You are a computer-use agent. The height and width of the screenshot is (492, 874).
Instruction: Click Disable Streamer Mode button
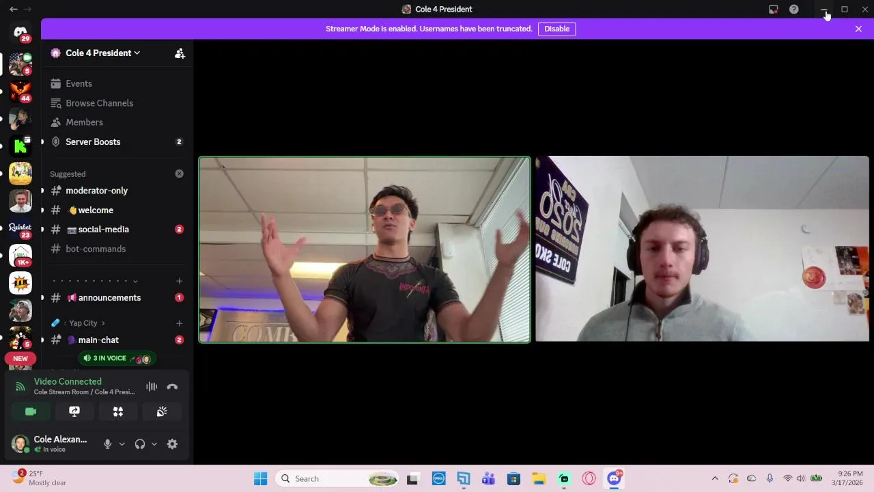coord(556,29)
